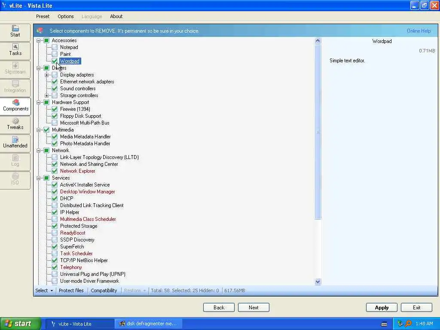Uncheck Sound controllers checkbox
The width and height of the screenshot is (440, 330).
pos(55,89)
